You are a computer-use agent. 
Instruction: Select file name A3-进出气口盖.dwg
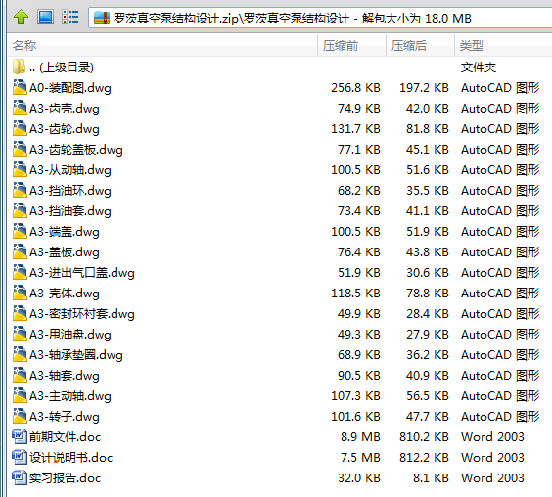pos(82,272)
